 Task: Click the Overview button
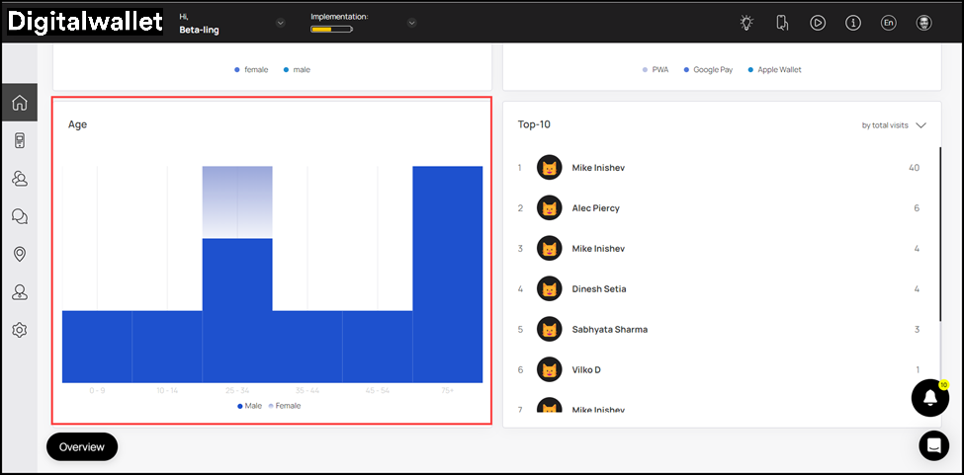(x=82, y=446)
